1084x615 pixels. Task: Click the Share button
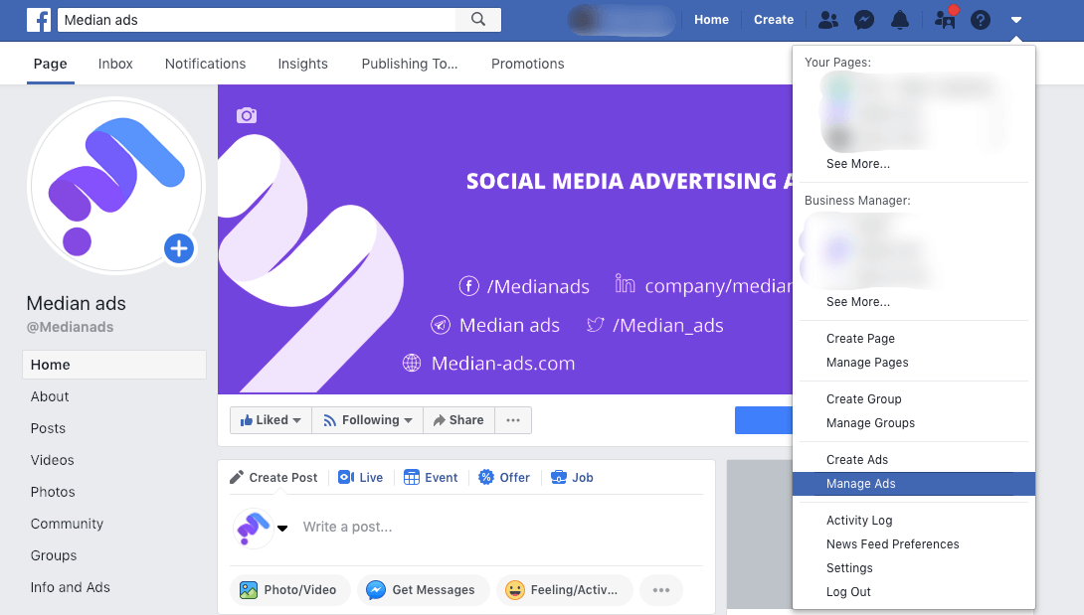(x=458, y=420)
